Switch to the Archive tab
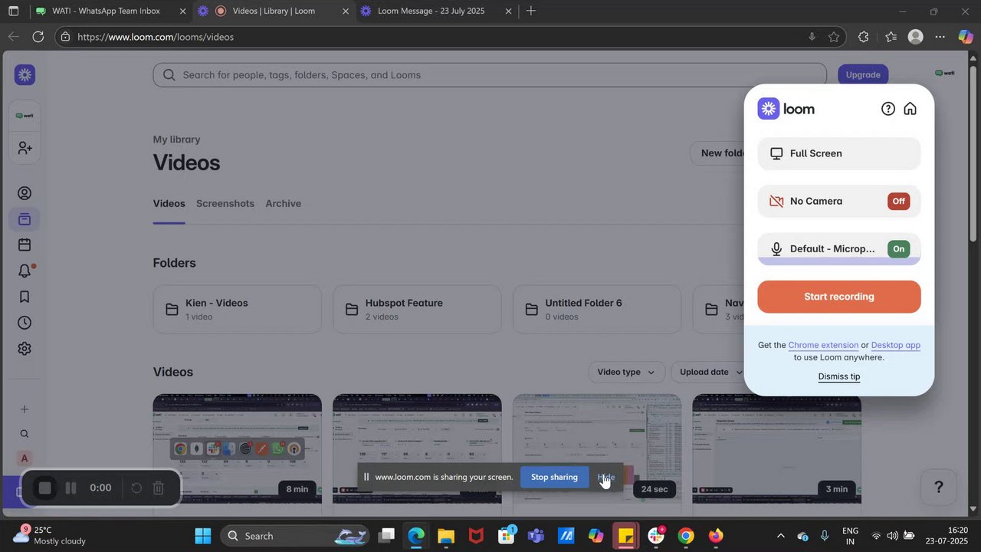 [283, 203]
